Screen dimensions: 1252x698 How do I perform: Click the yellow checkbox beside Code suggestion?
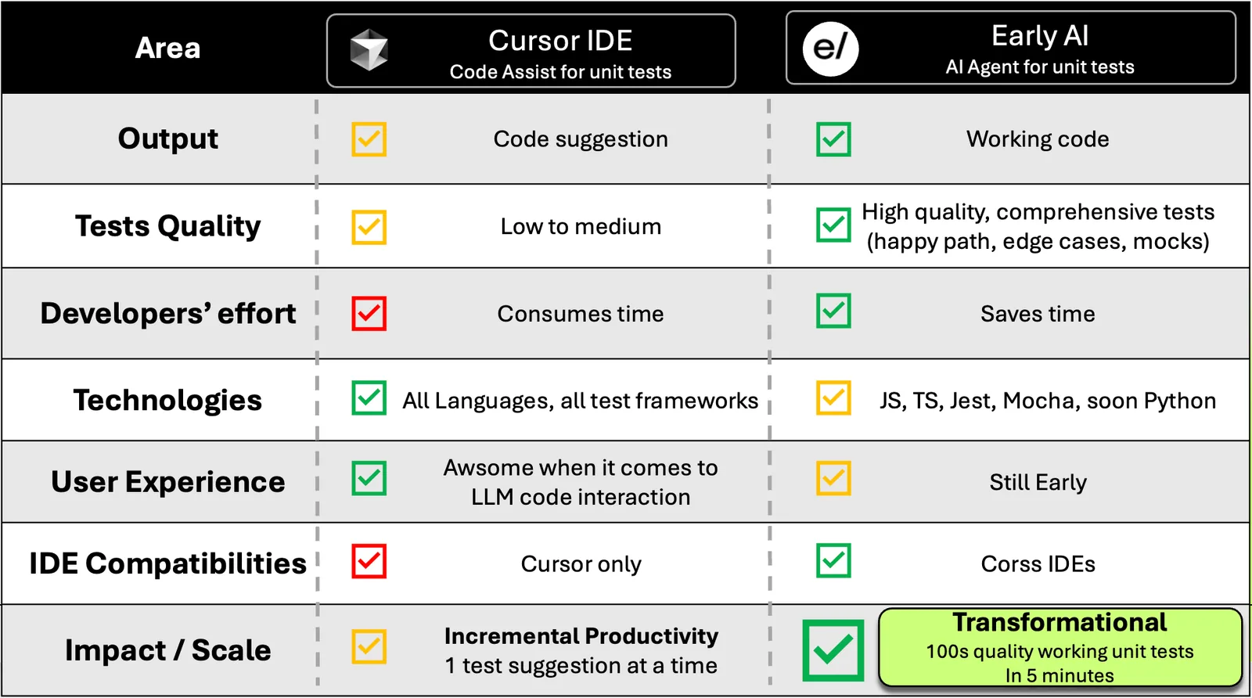[x=369, y=139]
